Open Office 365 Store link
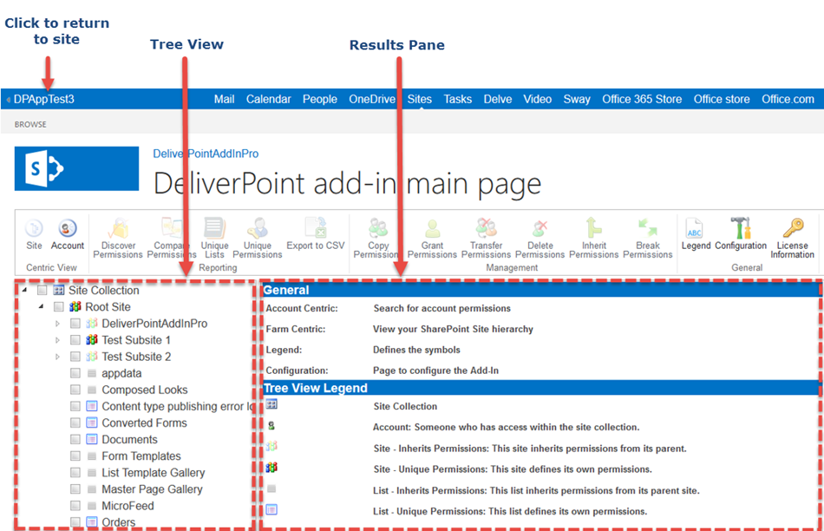824x531 pixels. click(x=642, y=99)
